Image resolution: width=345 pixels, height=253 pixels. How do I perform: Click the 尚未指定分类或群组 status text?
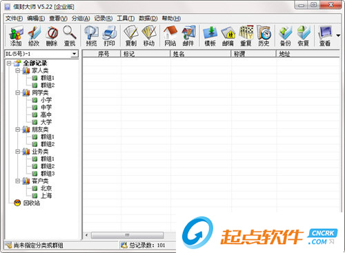(x=38, y=245)
